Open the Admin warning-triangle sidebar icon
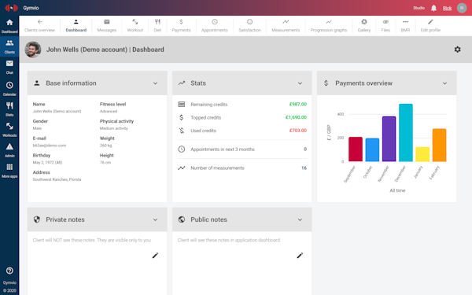The image size is (472, 295). (9, 146)
